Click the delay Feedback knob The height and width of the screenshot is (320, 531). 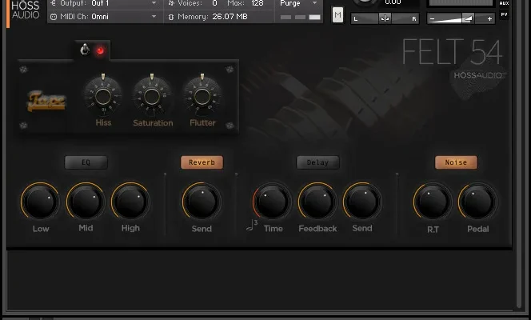click(317, 202)
